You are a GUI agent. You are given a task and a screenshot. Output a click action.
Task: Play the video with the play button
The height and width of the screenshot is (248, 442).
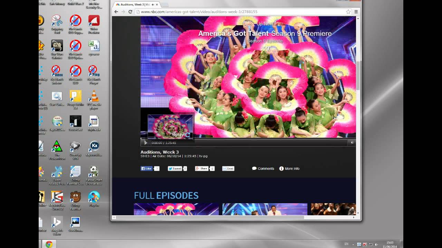click(145, 143)
